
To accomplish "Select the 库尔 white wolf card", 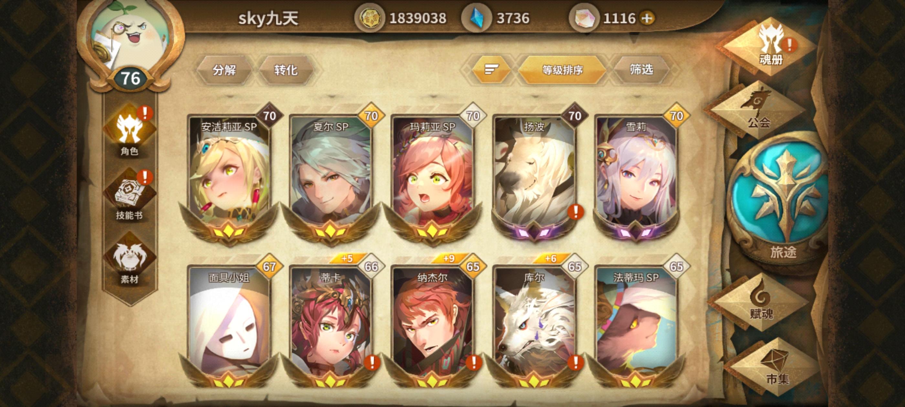I will pos(534,325).
